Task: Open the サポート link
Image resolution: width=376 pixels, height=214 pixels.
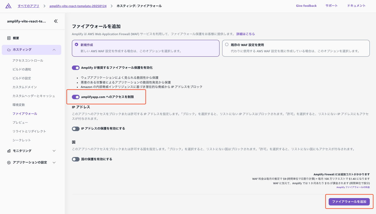Action: click(x=331, y=6)
